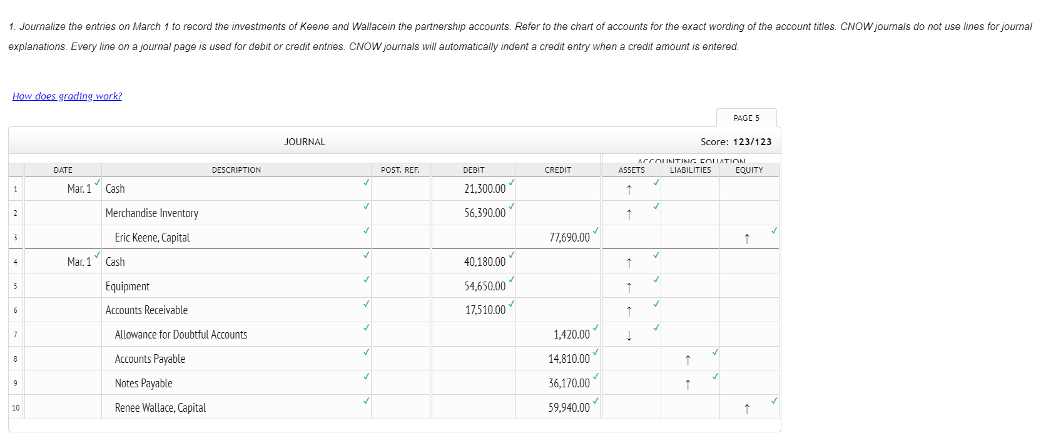
Task: Click the EQUITY column header
Action: 749,170
